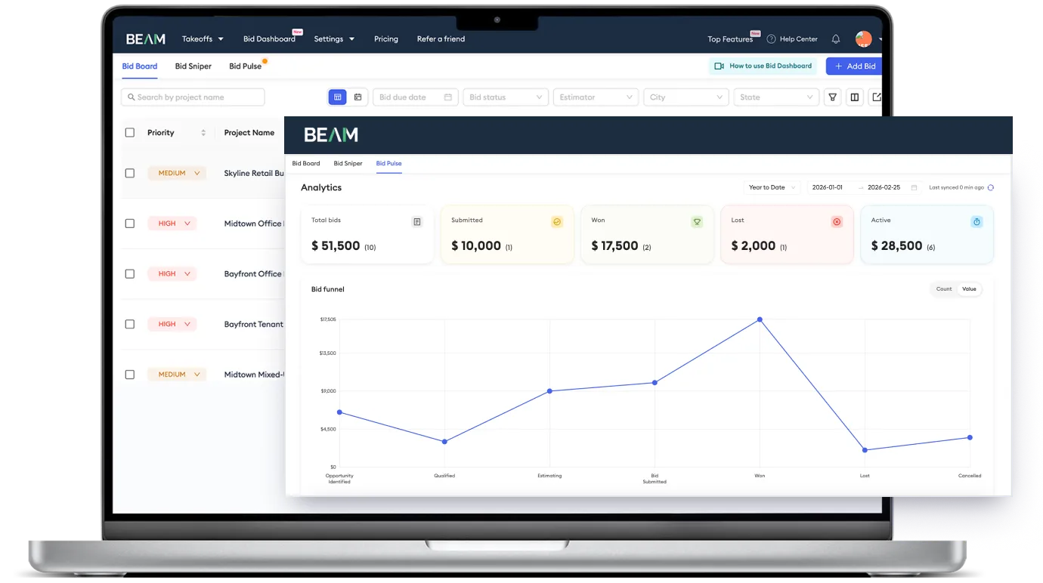Click the Active timer icon
This screenshot has height=583, width=1043.
pos(976,222)
